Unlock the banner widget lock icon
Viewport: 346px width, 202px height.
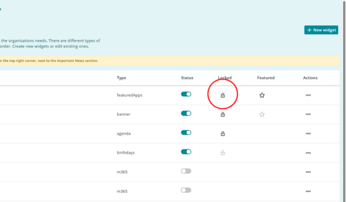point(223,114)
